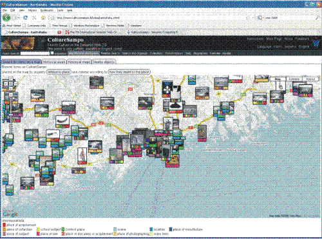
Task: Switch map type to Map
Action: [x=278, y=79]
